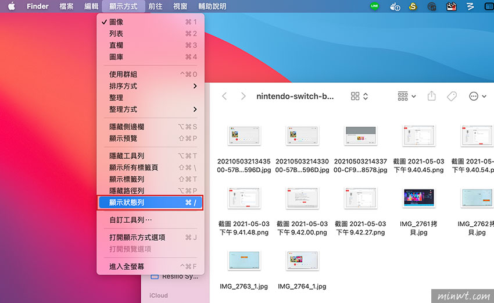This screenshot has height=303, width=494.
Task: Select thumbnail 20210503214330 00-57B...596D.jpg
Action: pos(302,136)
